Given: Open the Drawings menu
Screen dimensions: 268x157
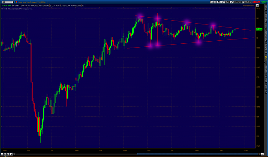Looking at the screenshot, I should (x=237, y=2).
